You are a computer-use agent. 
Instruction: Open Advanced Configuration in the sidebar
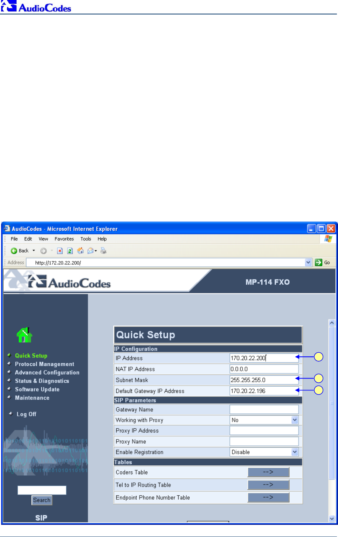[x=47, y=373]
